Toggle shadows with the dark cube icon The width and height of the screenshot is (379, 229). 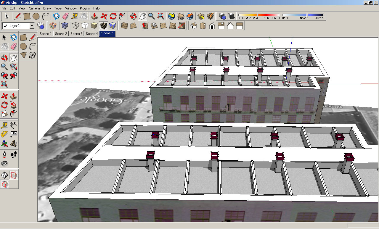click(231, 16)
